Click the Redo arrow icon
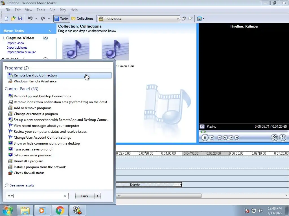This screenshot has height=216, width=289. 43,19
